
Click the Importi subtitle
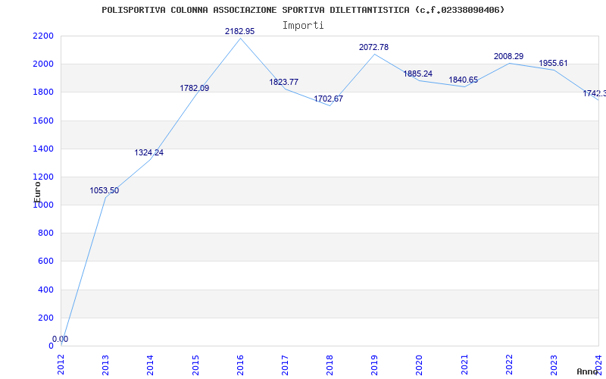point(303,26)
